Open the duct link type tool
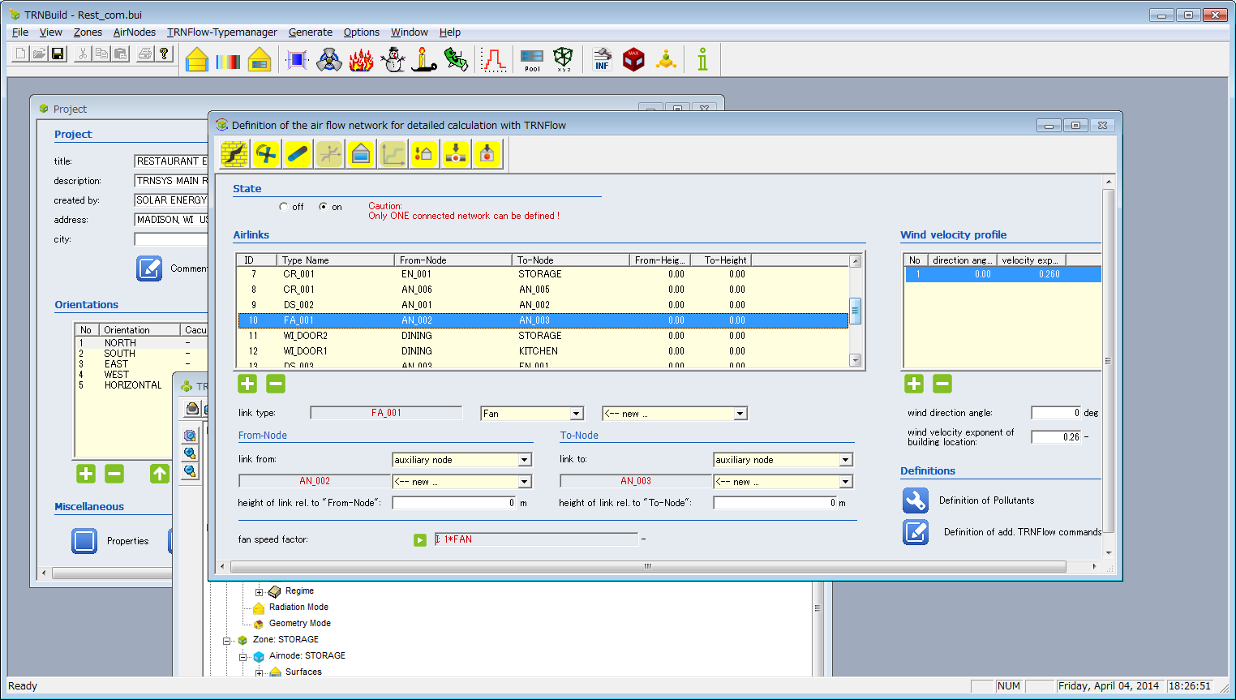 pos(298,153)
